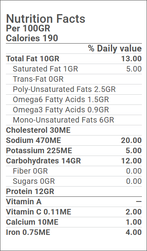Click the Potassium 225ME row
The height and width of the screenshot is (251, 147).
pos(74,151)
